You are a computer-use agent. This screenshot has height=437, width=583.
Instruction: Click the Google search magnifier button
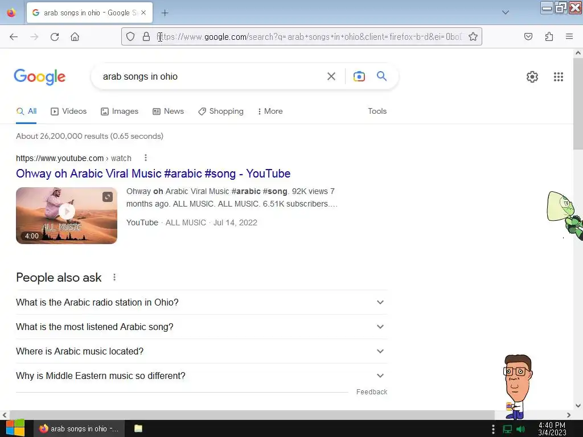coord(382,76)
